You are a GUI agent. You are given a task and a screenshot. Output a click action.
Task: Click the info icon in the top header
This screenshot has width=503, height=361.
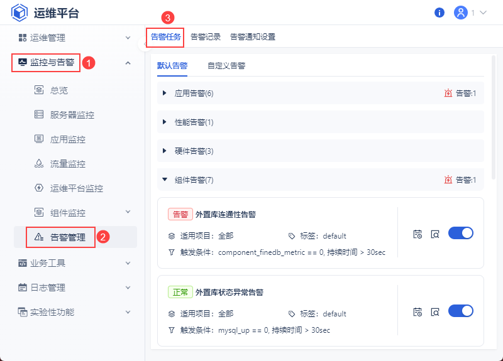coord(439,13)
